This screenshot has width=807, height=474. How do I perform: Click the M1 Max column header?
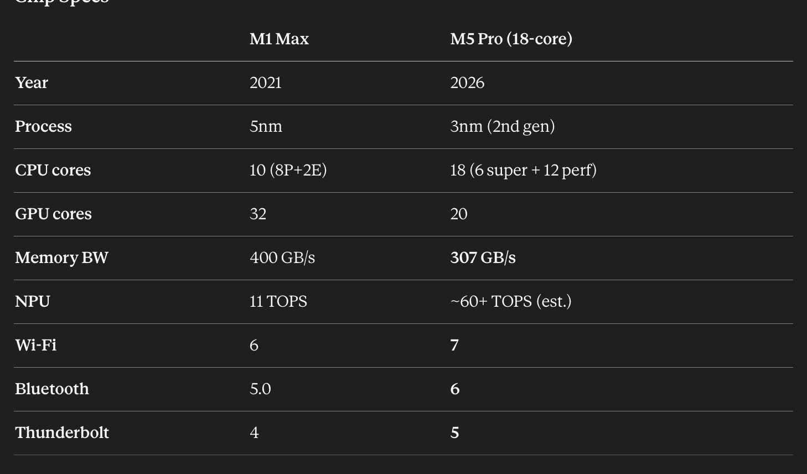tap(279, 39)
